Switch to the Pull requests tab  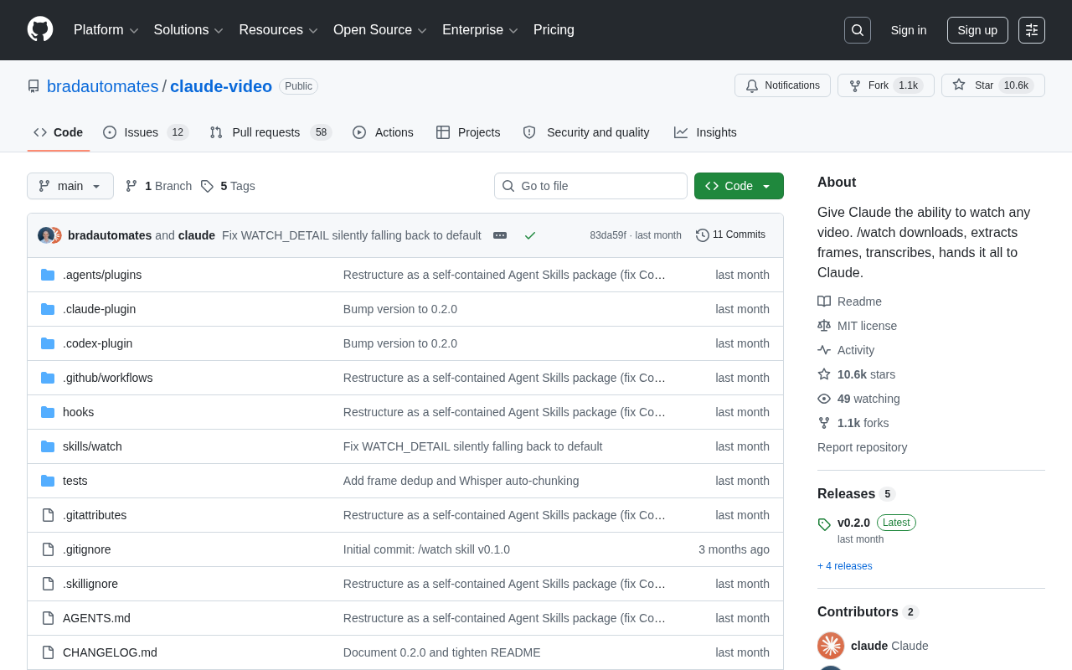coord(271,132)
